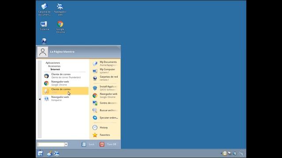Open Install Applications Q4OS Software
Viewport: 282px width, 158px height.
tap(105, 88)
